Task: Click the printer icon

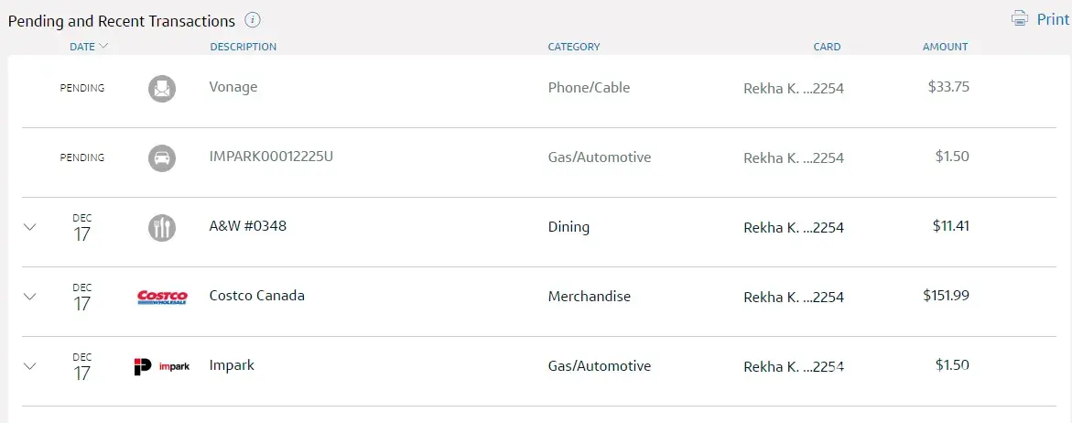Action: coord(1020,18)
